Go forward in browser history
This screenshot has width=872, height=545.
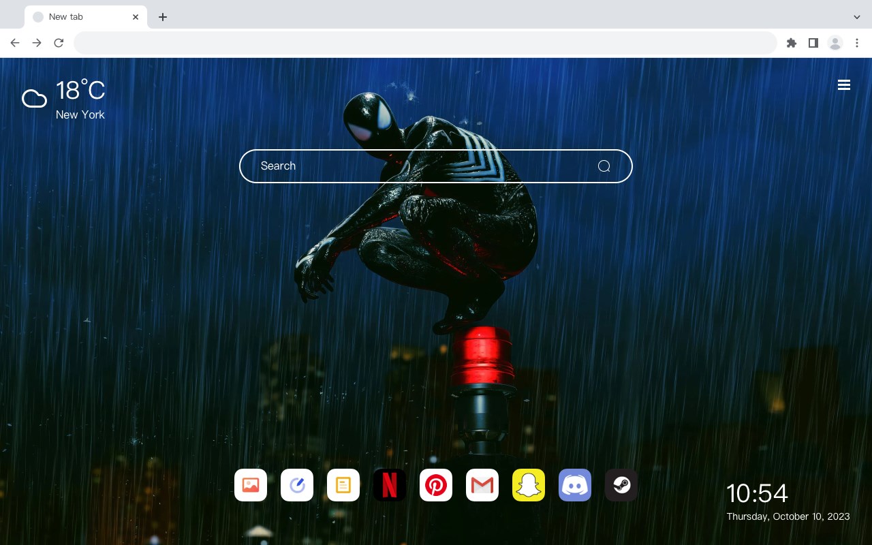[x=37, y=43]
